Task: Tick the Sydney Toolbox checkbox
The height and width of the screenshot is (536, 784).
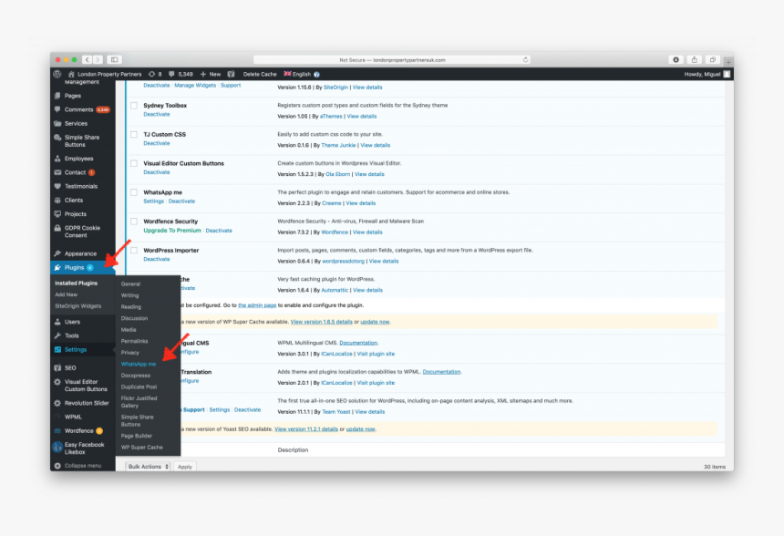Action: (134, 106)
